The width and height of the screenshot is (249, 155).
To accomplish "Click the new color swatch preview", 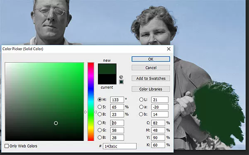I will point(107,69).
